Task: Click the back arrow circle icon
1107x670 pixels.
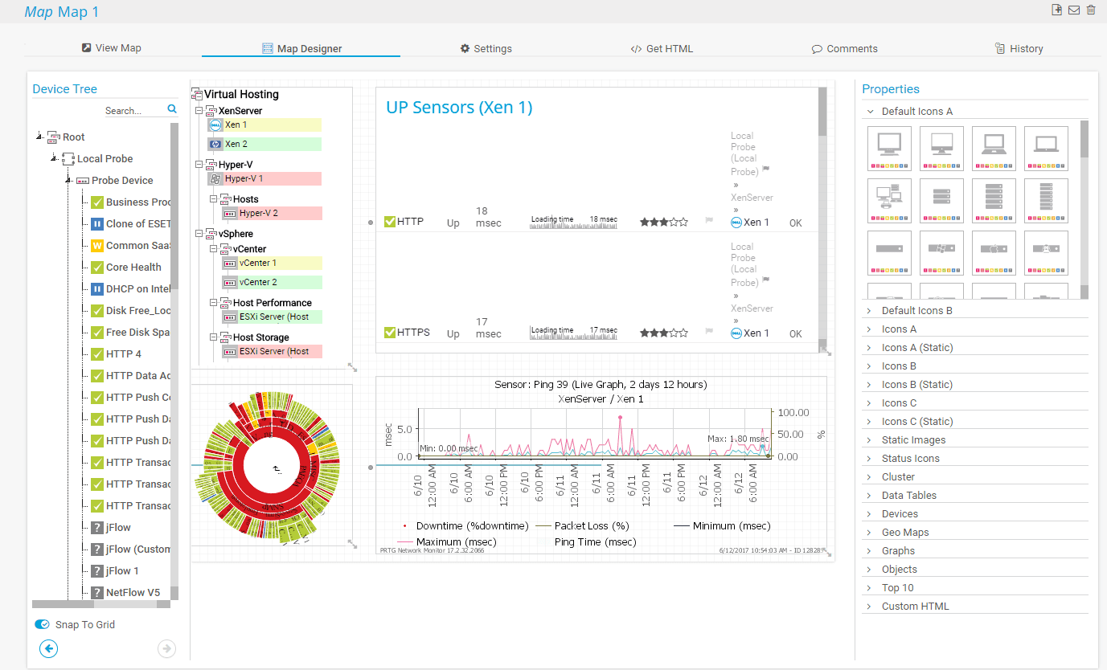Action: pyautogui.click(x=49, y=648)
